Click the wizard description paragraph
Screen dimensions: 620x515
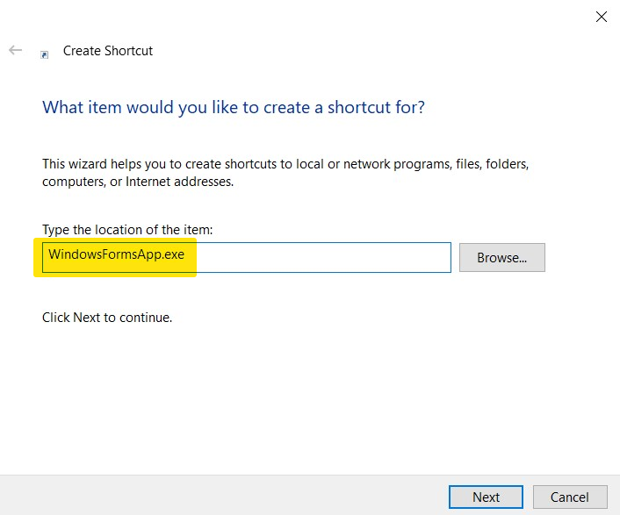pos(285,173)
